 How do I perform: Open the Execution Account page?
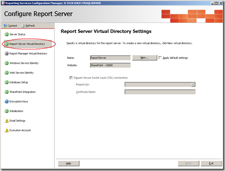pyautogui.click(x=20, y=130)
